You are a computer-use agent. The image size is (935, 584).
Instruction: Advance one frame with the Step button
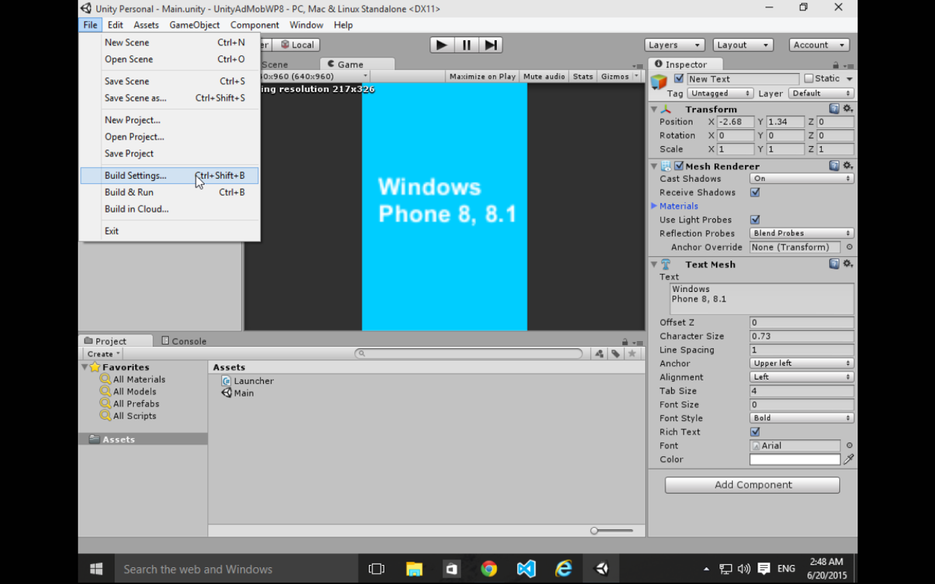pos(491,45)
